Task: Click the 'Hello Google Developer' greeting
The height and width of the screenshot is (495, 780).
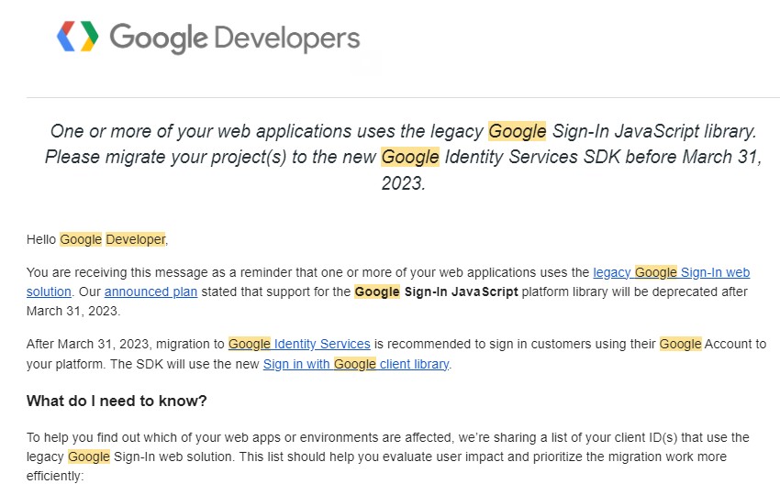Action: tap(97, 239)
